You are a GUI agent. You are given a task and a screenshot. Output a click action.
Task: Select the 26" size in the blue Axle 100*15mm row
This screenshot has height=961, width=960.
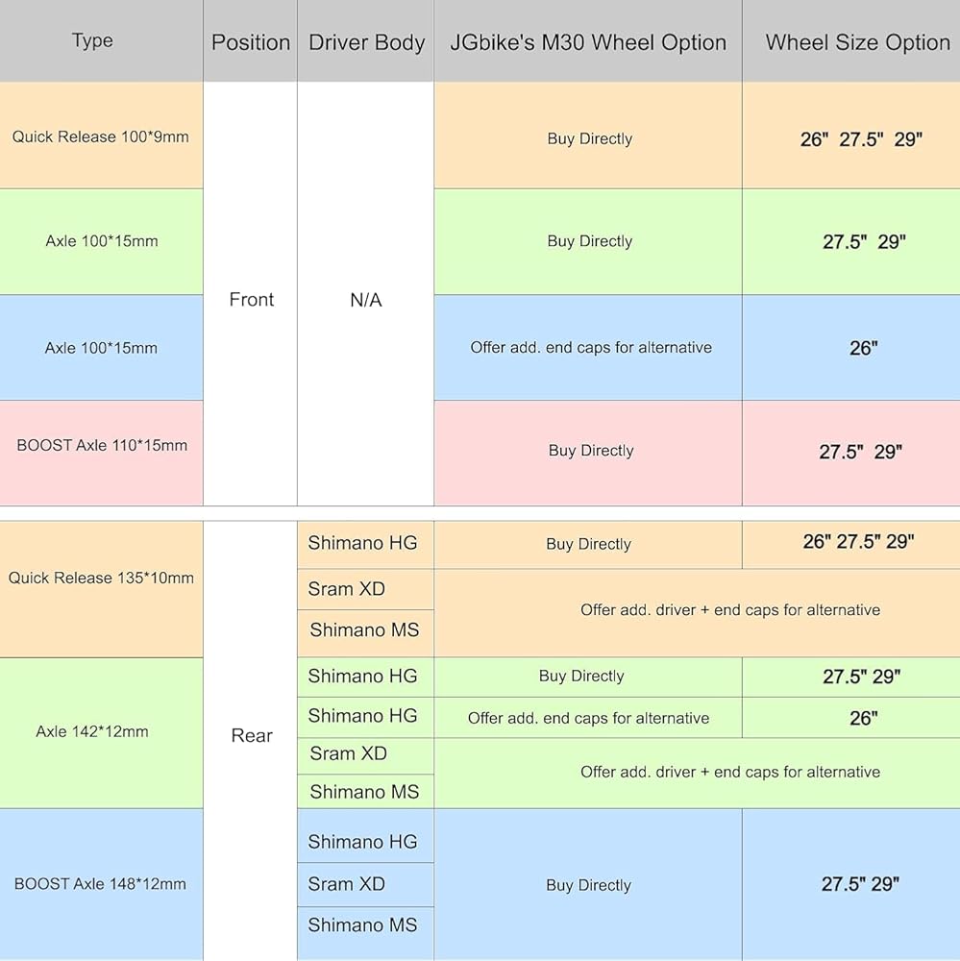pyautogui.click(x=863, y=348)
